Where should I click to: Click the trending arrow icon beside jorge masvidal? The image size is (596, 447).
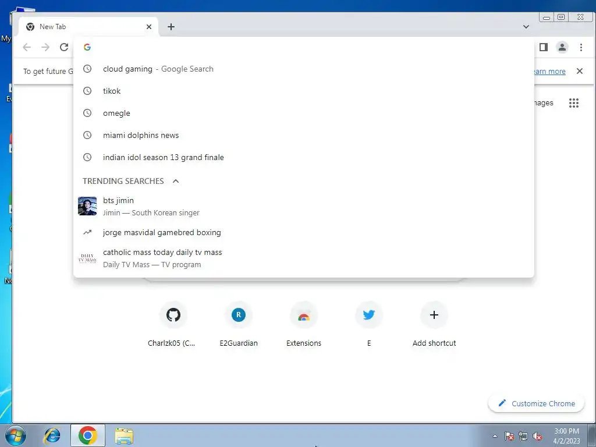pyautogui.click(x=87, y=232)
